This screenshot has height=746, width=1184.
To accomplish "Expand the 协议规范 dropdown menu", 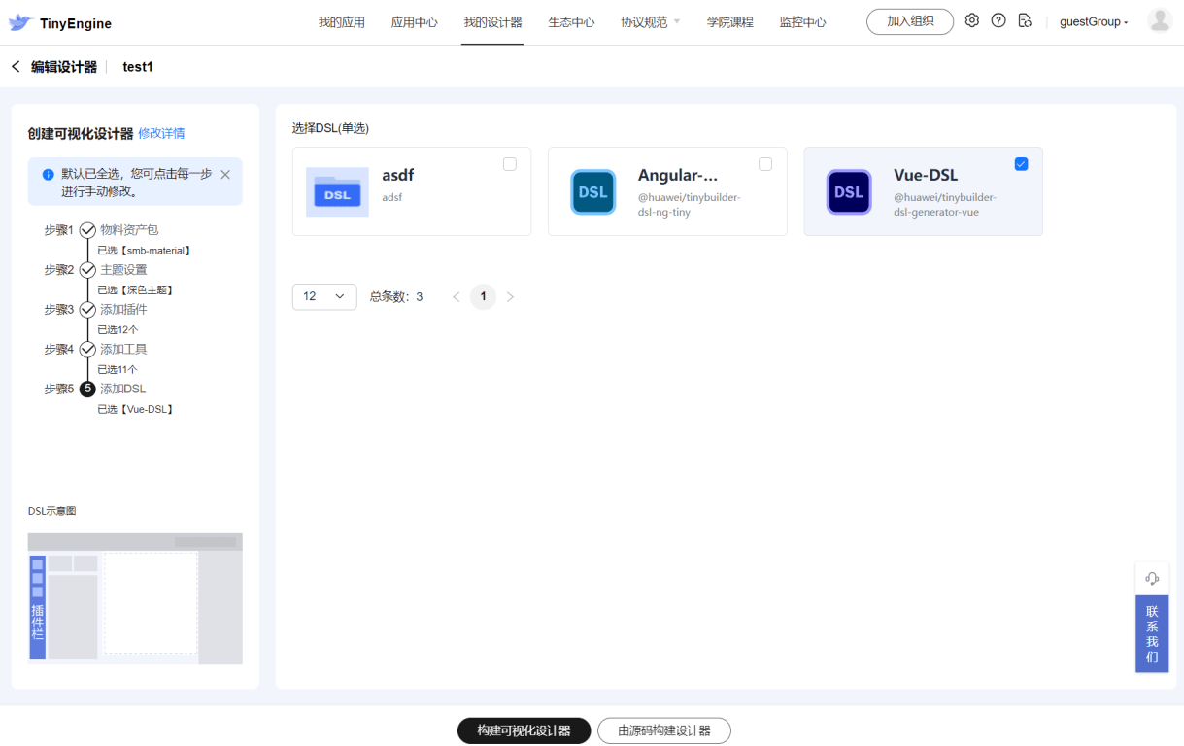I will point(650,22).
